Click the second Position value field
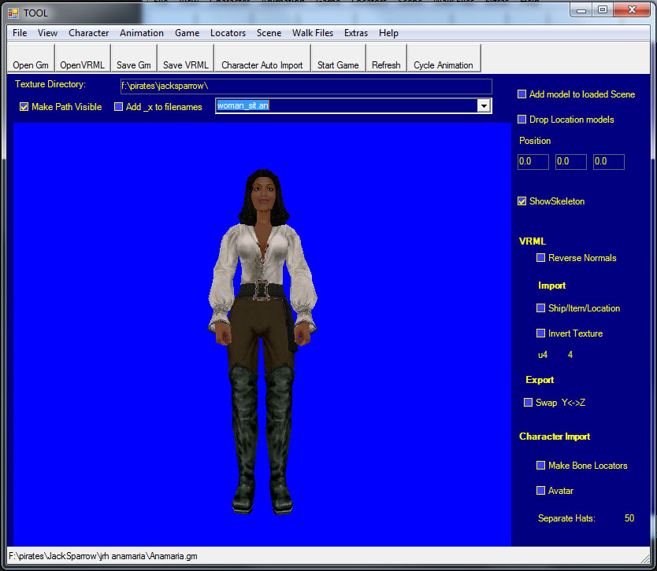 click(570, 162)
